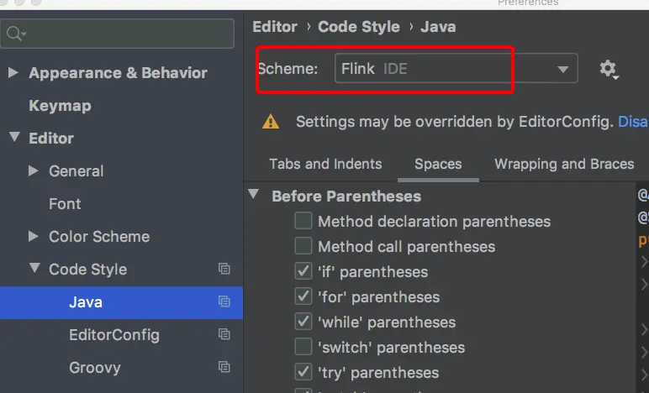
Task: Click the search magnifier icon
Action: coord(14,34)
